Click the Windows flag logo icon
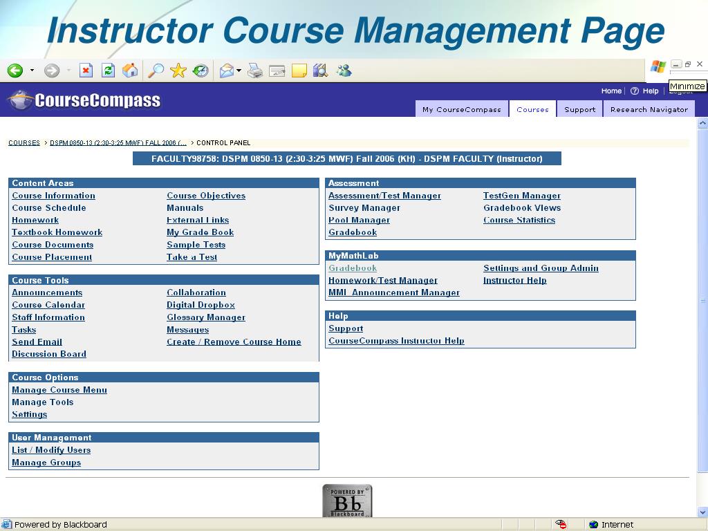The height and width of the screenshot is (531, 708). click(x=658, y=67)
